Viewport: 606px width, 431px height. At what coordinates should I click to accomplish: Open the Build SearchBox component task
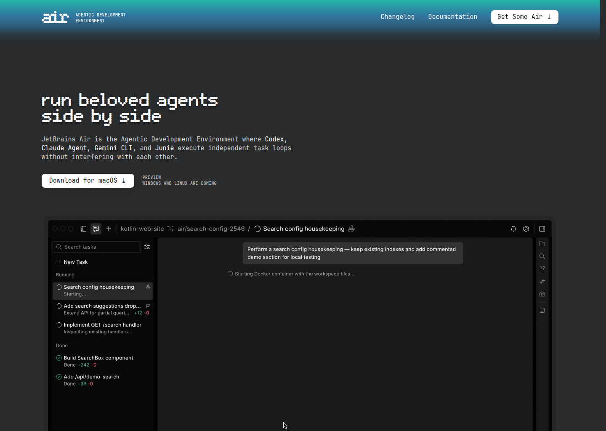103,361
